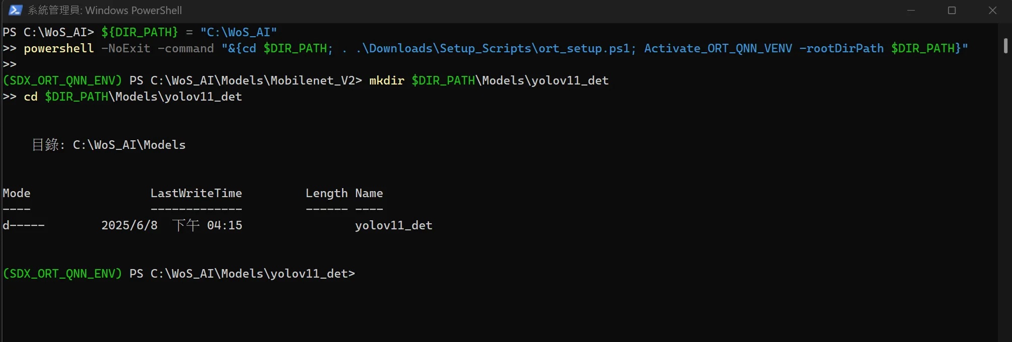Click the PowerShell icon in title bar
Viewport: 1012px width, 342px height.
tap(15, 10)
